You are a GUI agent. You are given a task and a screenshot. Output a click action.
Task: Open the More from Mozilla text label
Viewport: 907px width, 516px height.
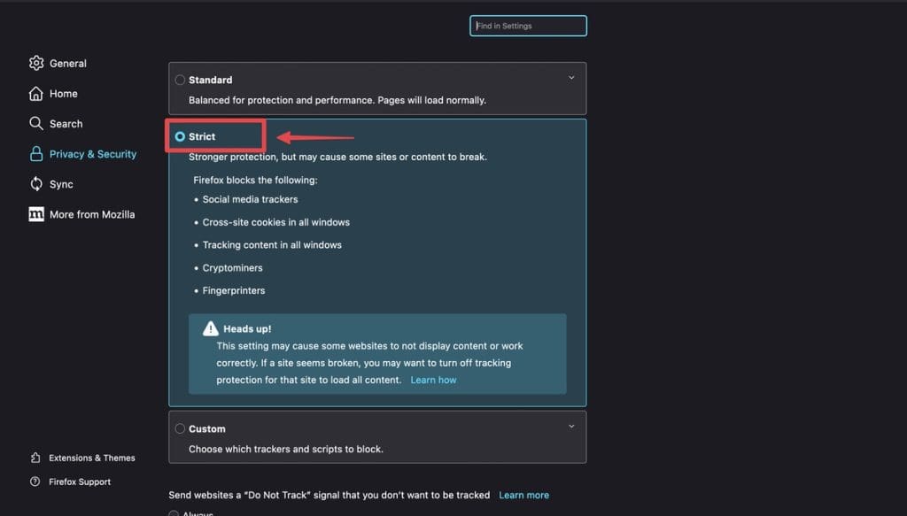pos(92,214)
